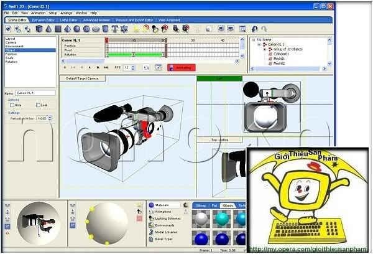Open the Default Target Camera viewport menu
This screenshot has height=254, width=373.
point(82,78)
